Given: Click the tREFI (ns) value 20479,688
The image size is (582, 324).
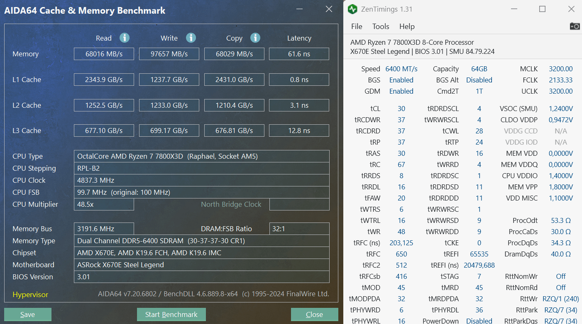Looking at the screenshot, I should coord(479,265).
